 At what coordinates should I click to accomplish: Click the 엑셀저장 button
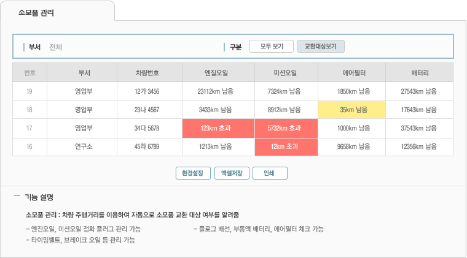[232, 173]
